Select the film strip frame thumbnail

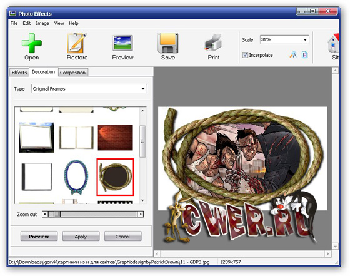click(116, 202)
